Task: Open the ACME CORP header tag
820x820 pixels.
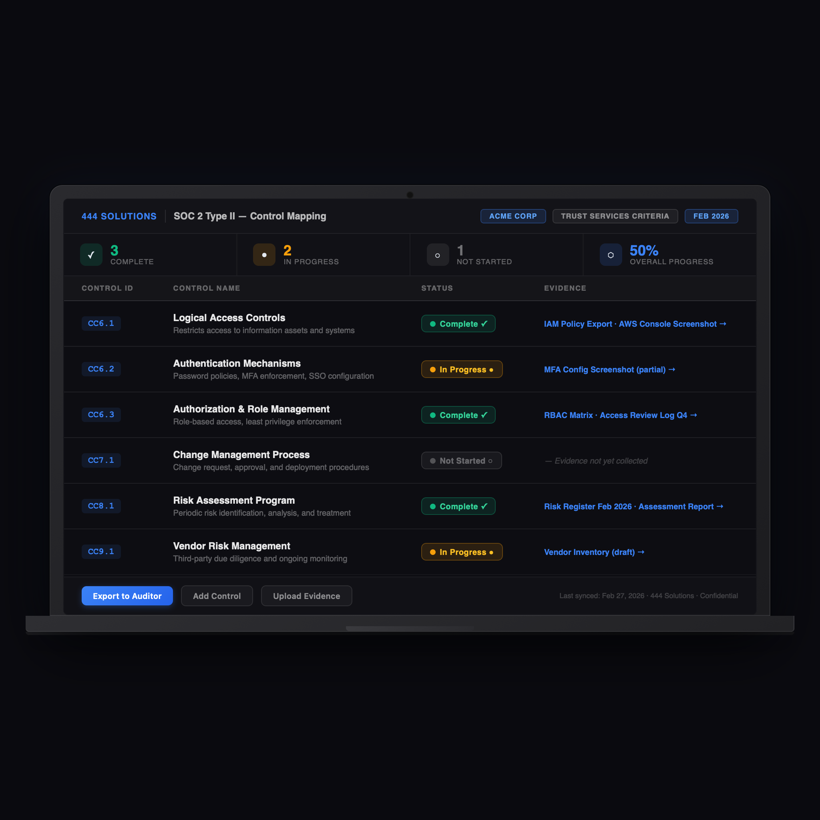Action: coord(513,216)
